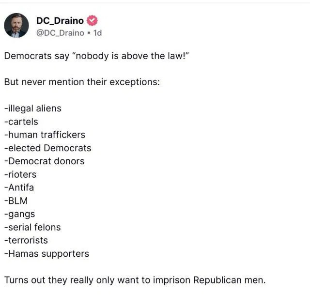Select the "-illegal aliens" list line
Image resolution: width=310 pixels, height=295 pixels.
point(32,108)
